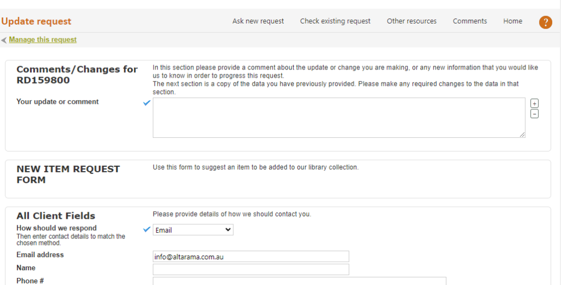Image resolution: width=561 pixels, height=285 pixels.
Task: Grab the comment textarea resize handle
Action: 522,135
